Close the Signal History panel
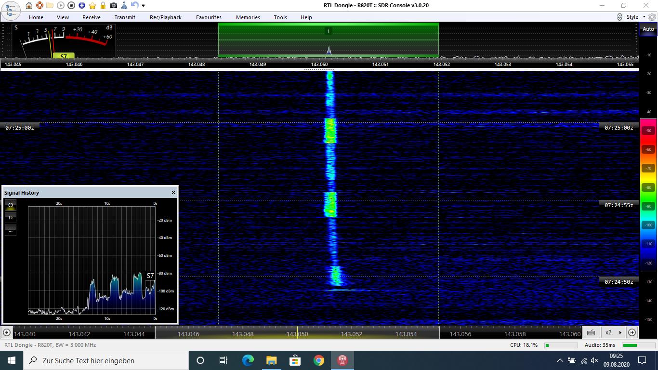Screen dimensions: 658x370 (173, 192)
